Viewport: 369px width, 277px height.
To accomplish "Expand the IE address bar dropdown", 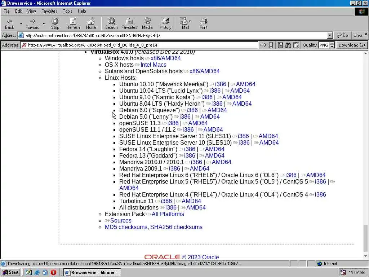I will tap(330, 36).
